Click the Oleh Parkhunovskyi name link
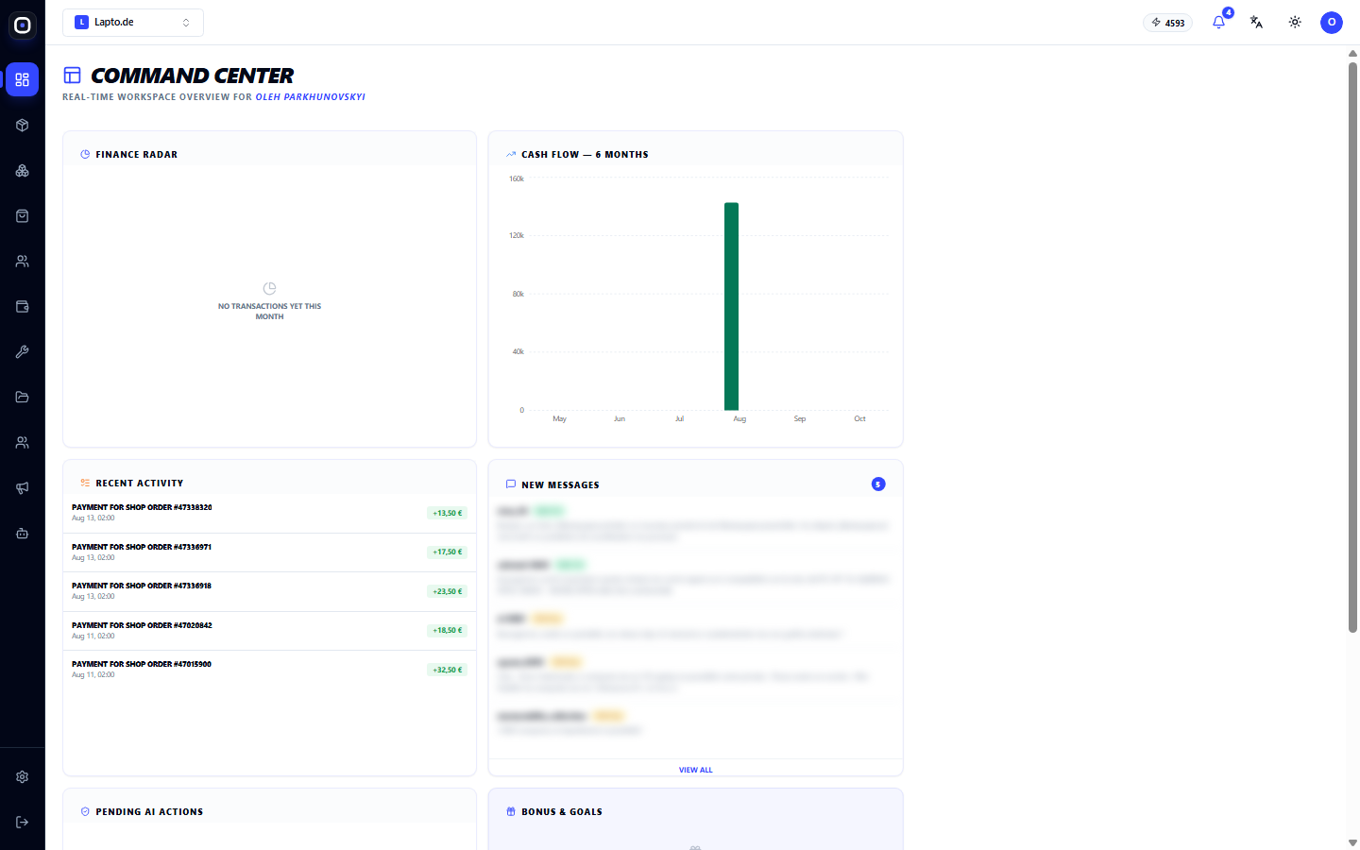Image resolution: width=1360 pixels, height=850 pixels. [x=310, y=97]
